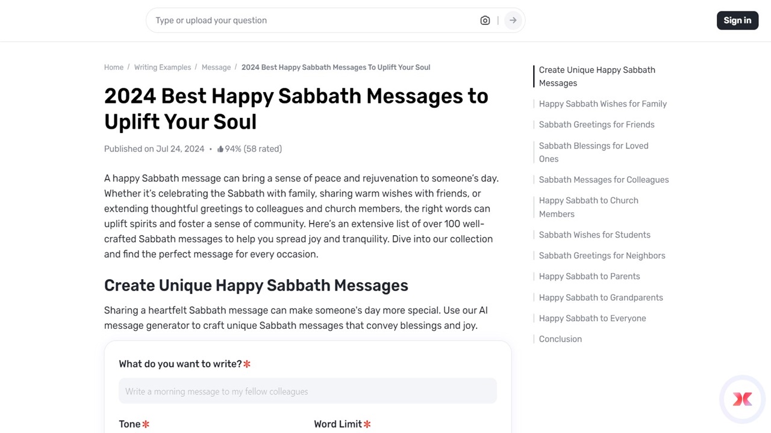
Task: Navigate to Home via breadcrumb
Action: pos(113,67)
